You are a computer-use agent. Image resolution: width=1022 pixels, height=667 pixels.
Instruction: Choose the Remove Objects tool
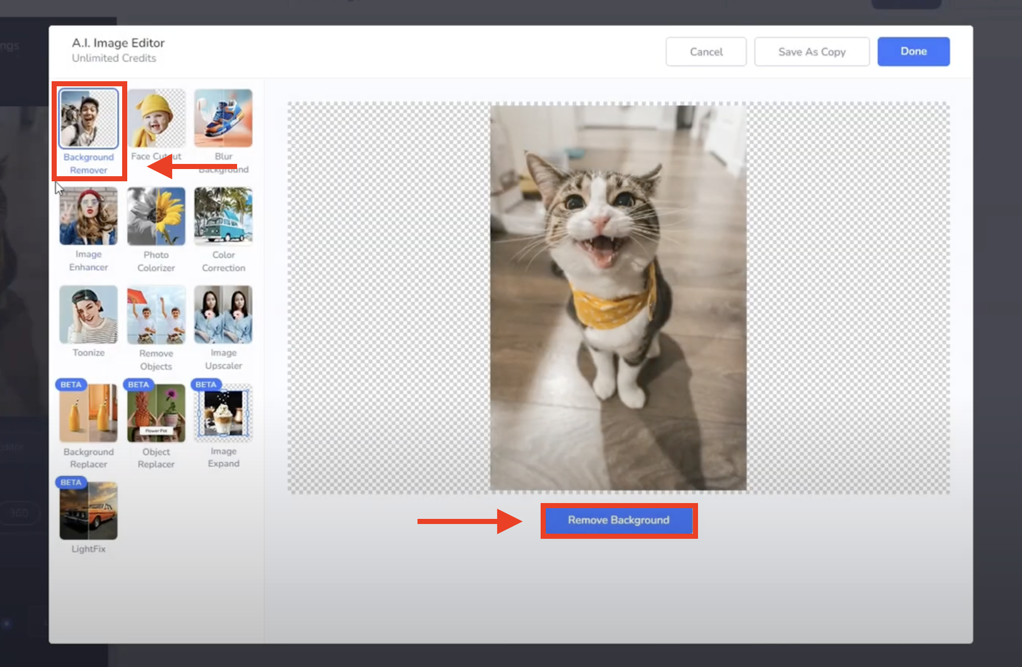156,315
